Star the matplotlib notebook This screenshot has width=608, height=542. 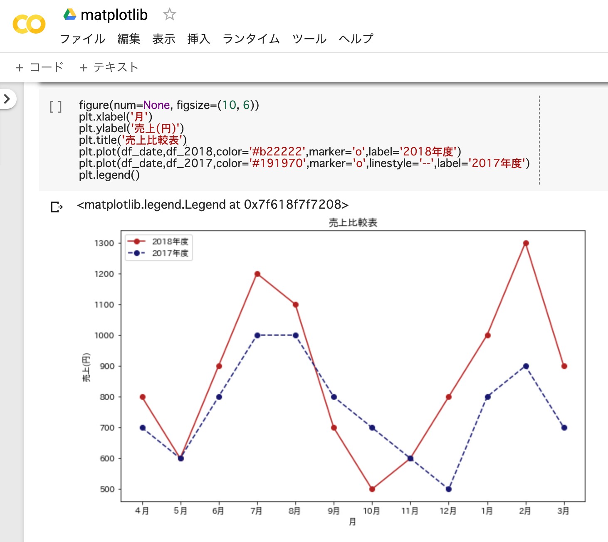(169, 15)
